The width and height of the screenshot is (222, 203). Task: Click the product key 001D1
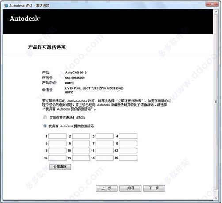click(x=69, y=83)
